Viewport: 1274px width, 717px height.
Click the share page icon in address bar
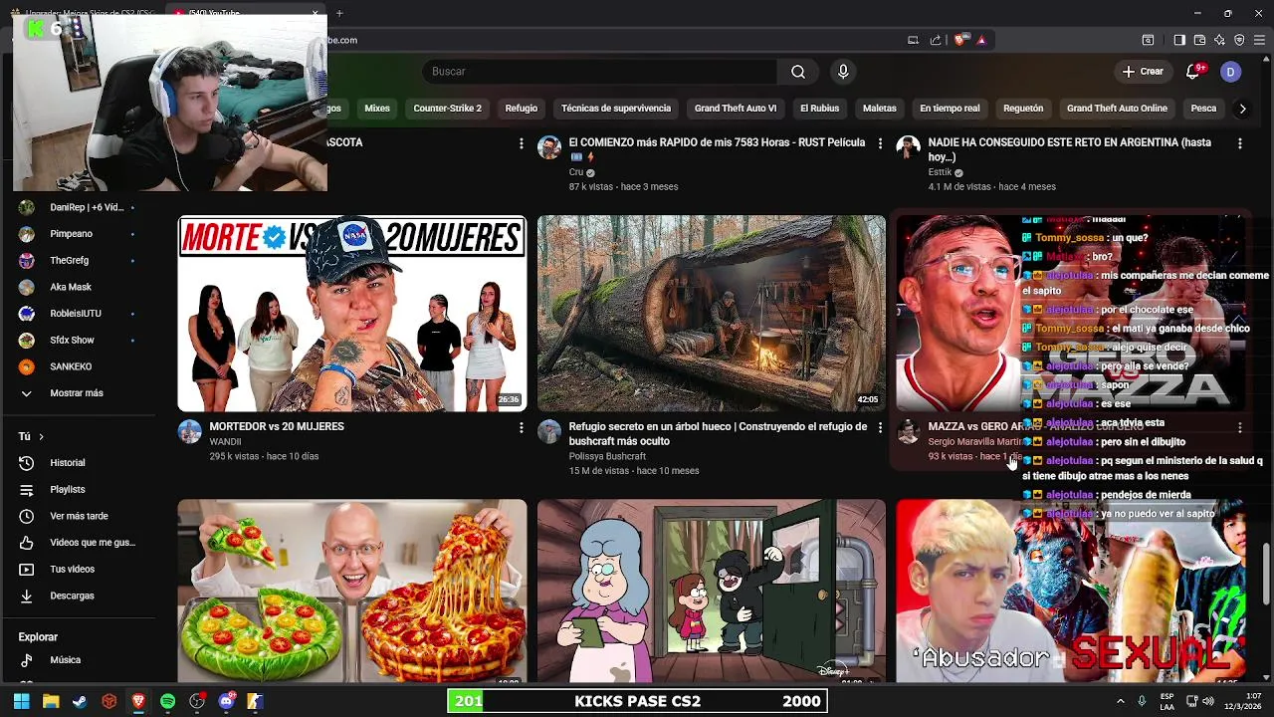pos(936,40)
